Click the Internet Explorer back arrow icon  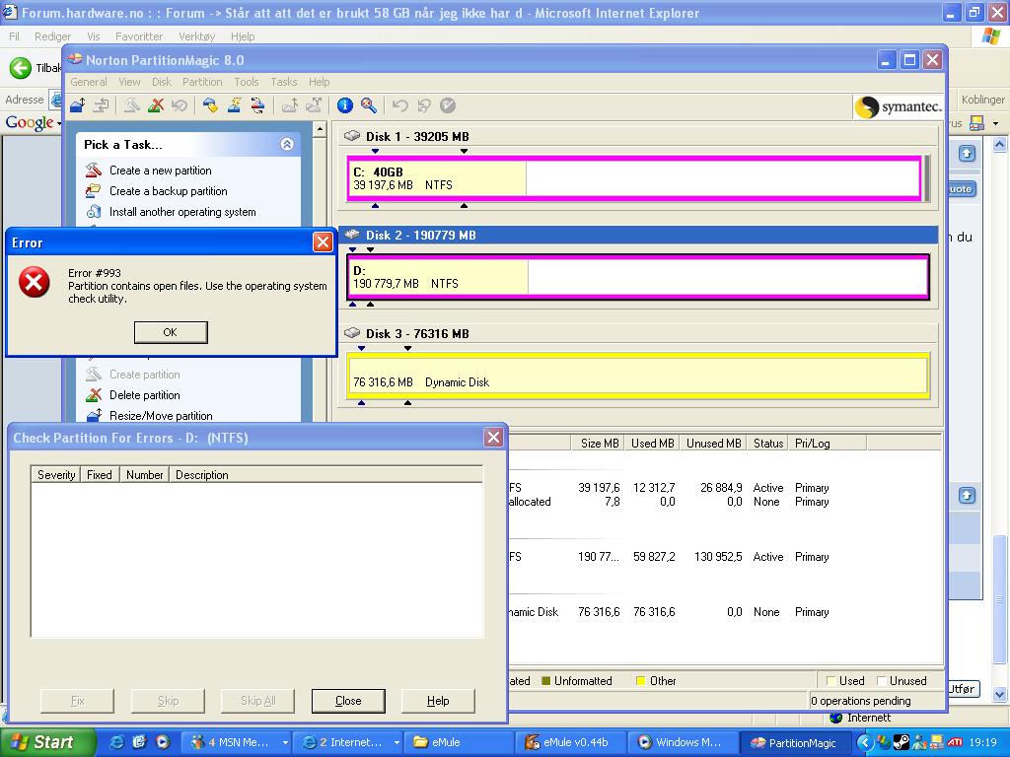[x=20, y=68]
